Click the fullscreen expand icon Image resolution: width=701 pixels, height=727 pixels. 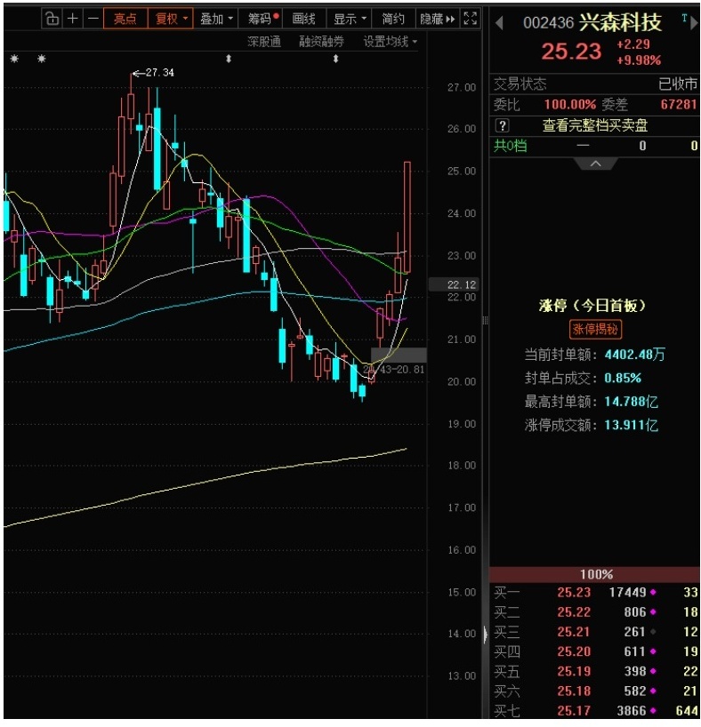[471, 19]
